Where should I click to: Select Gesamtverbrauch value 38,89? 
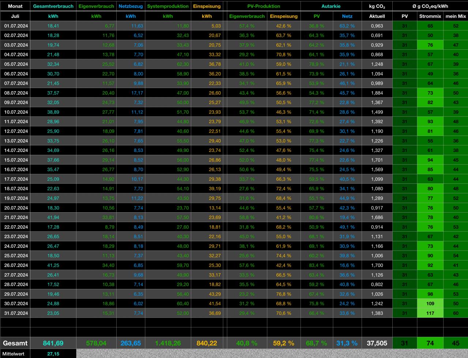(53, 112)
